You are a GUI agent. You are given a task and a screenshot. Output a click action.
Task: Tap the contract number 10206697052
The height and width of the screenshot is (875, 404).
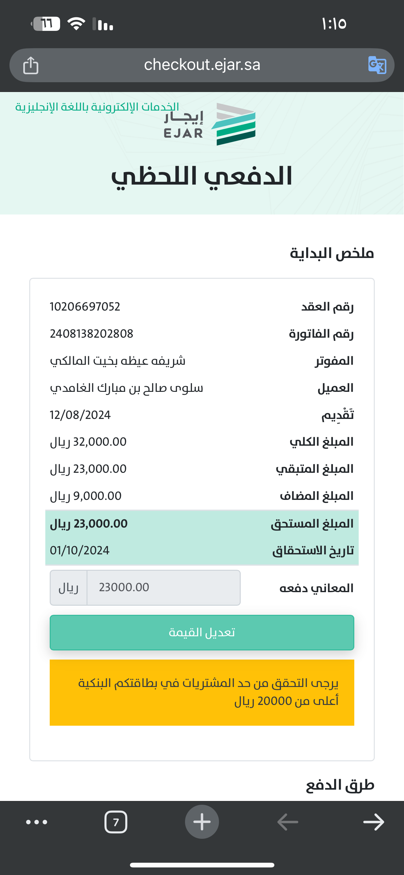(85, 307)
